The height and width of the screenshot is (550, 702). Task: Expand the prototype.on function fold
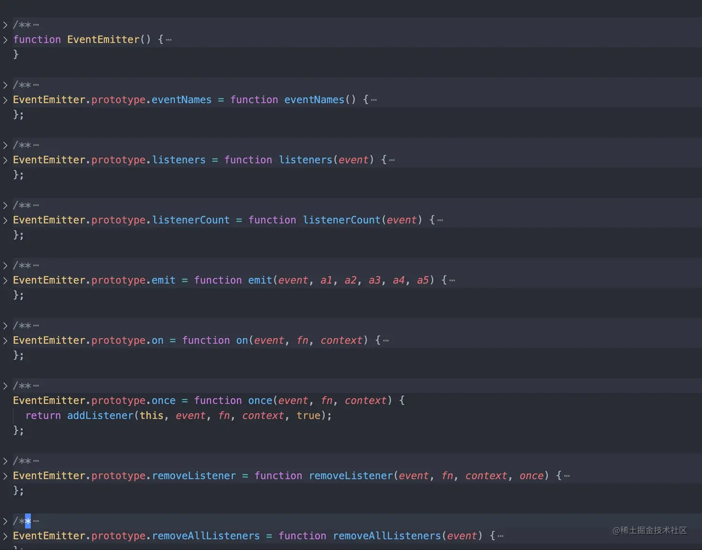tap(5, 340)
